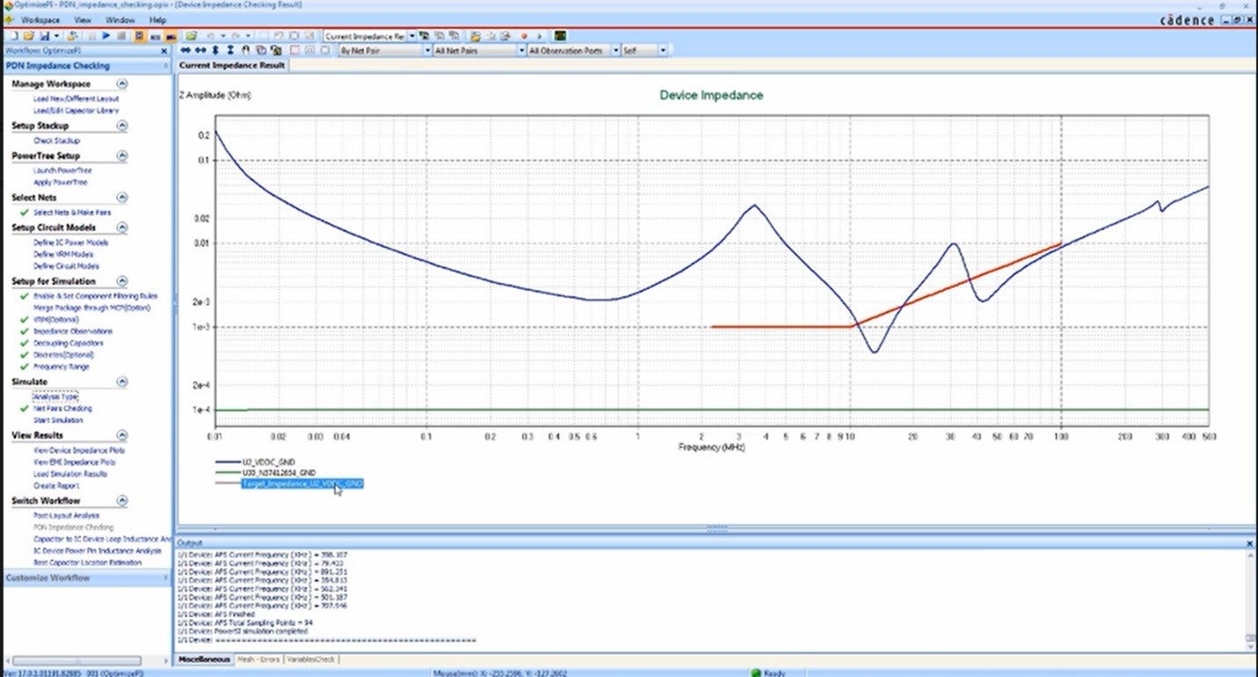This screenshot has width=1258, height=677.
Task: Open the Window menu
Action: coord(120,19)
